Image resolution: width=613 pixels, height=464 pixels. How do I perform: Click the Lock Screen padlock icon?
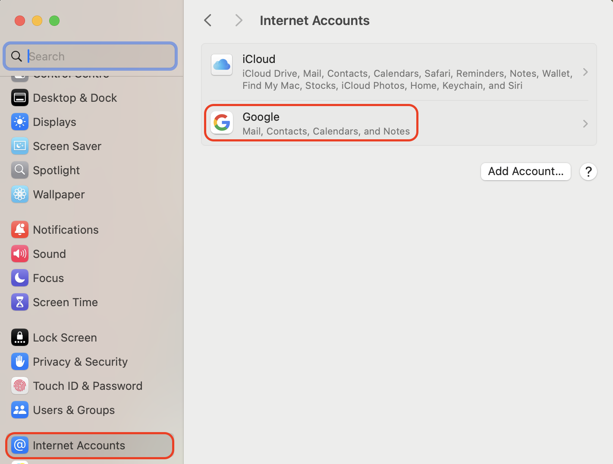point(20,337)
